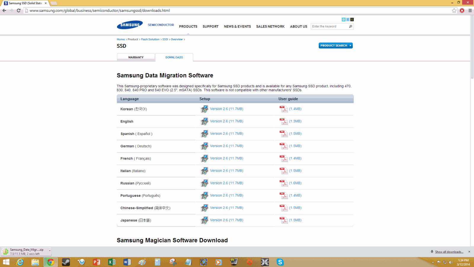
Task: Select the DOWNLOADS tab
Action: (174, 57)
